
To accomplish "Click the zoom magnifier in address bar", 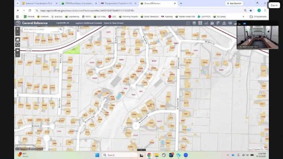I will [245, 11].
